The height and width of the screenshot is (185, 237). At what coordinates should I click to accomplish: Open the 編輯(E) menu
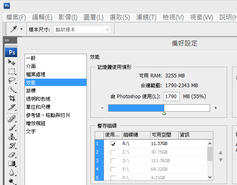[x=42, y=17]
